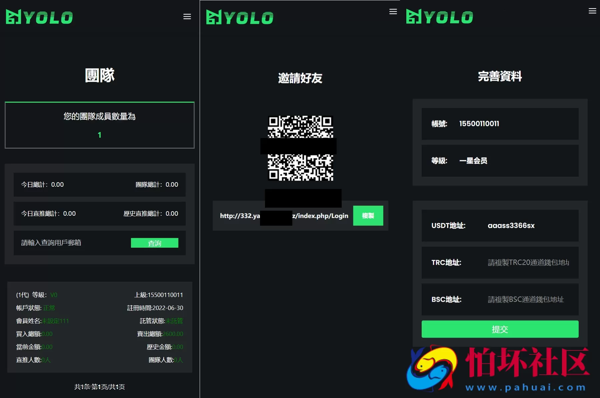Click the green 複製 copy button
The width and height of the screenshot is (600, 398).
pos(368,216)
